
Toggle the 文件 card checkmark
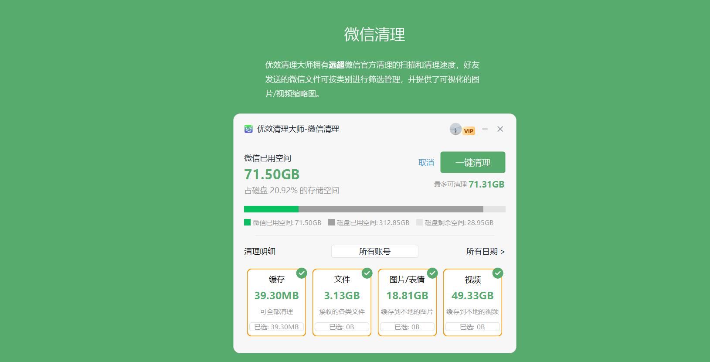point(367,273)
